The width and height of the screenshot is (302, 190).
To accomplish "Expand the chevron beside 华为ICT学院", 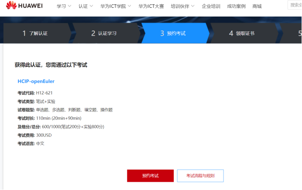I will click(129, 6).
